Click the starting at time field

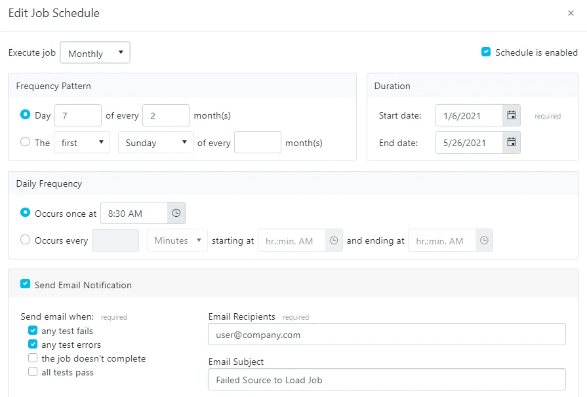pos(292,240)
